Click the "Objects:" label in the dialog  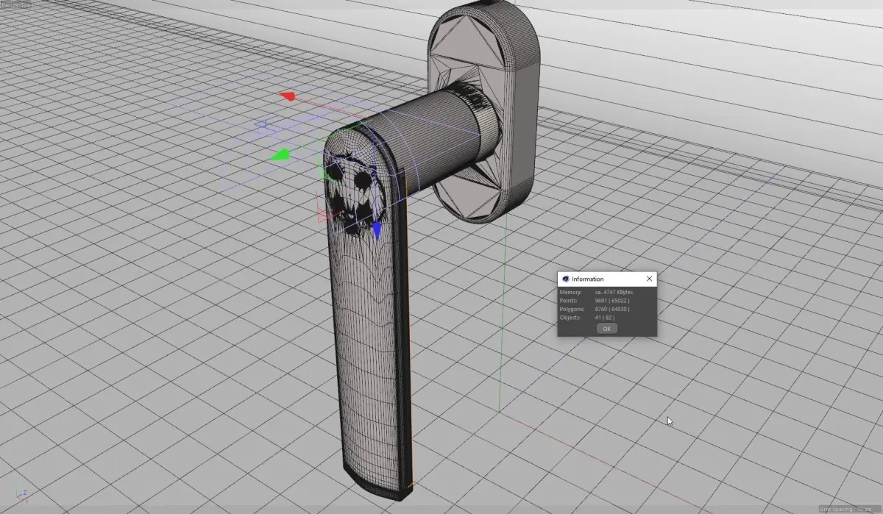570,318
